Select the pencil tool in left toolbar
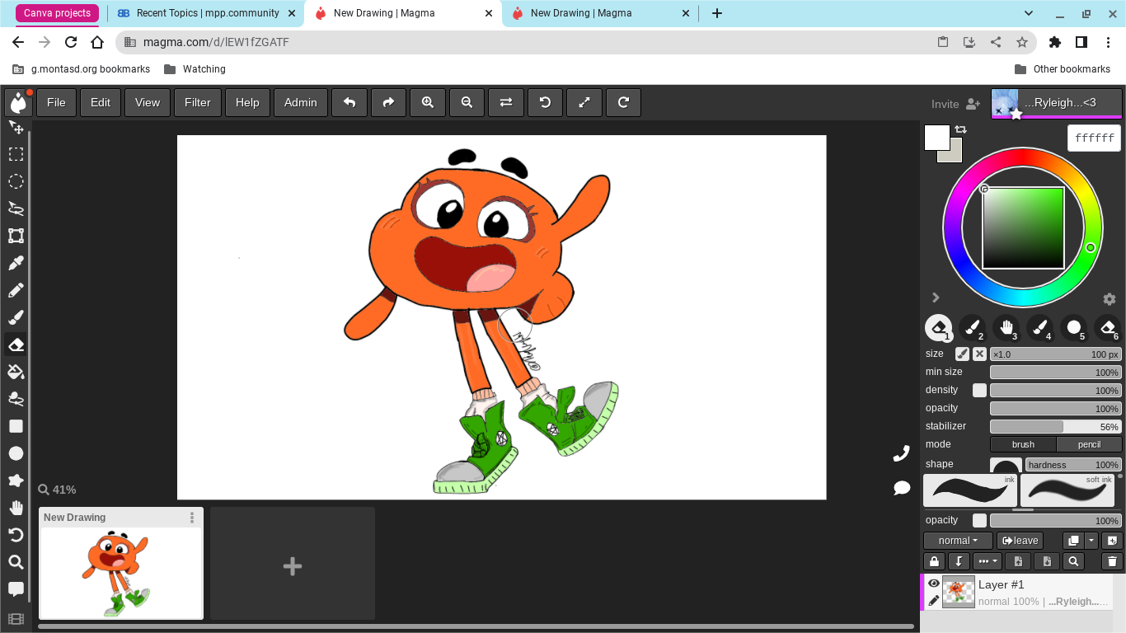The height and width of the screenshot is (633, 1126). tap(16, 290)
